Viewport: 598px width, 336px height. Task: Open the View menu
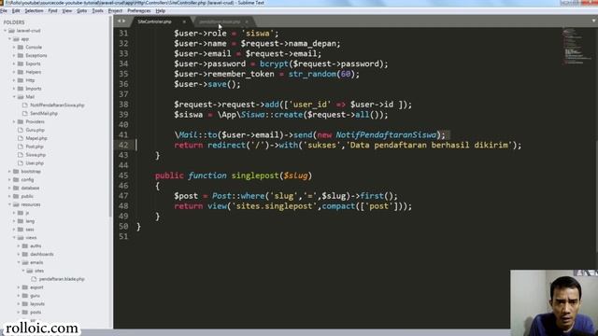tap(67, 11)
